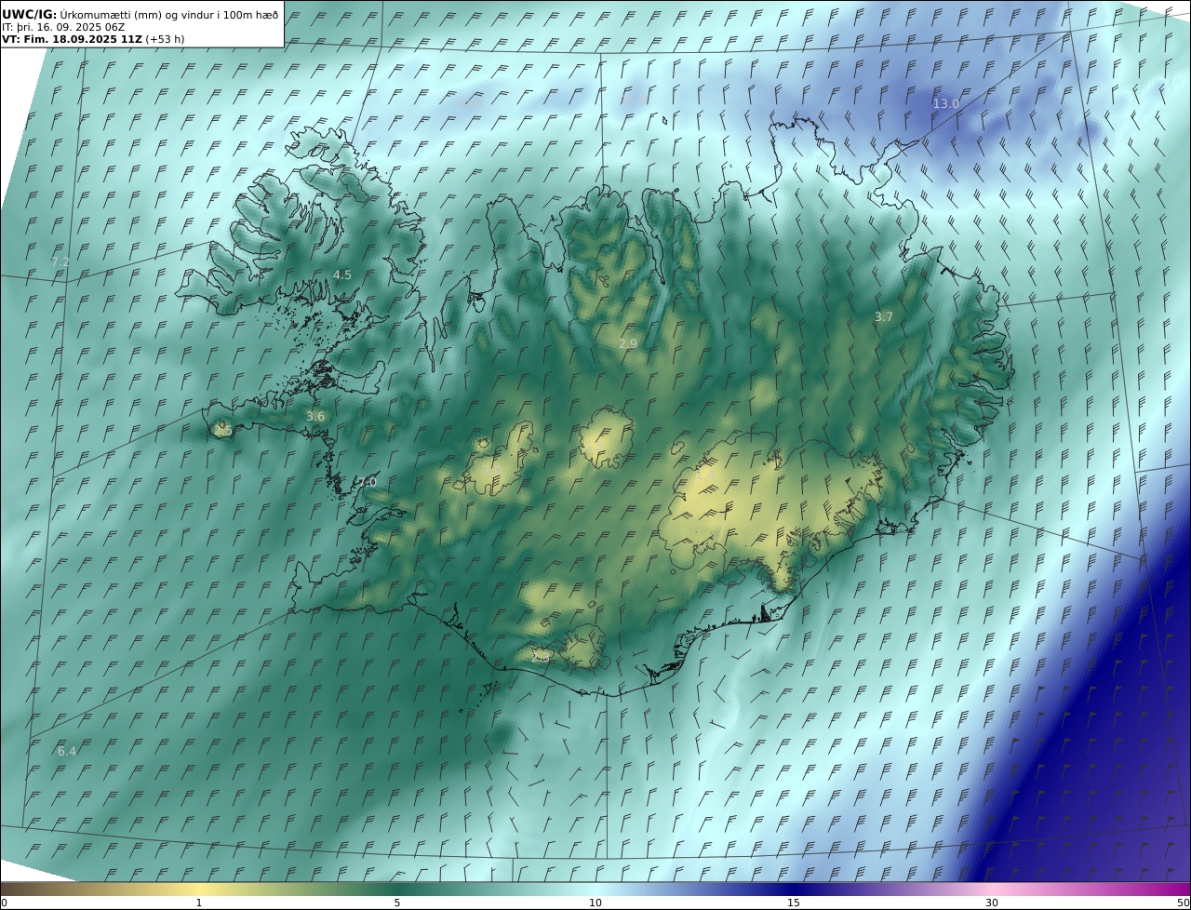Click the 7.2 value label at the west edge
This screenshot has height=910, width=1191.
60,262
